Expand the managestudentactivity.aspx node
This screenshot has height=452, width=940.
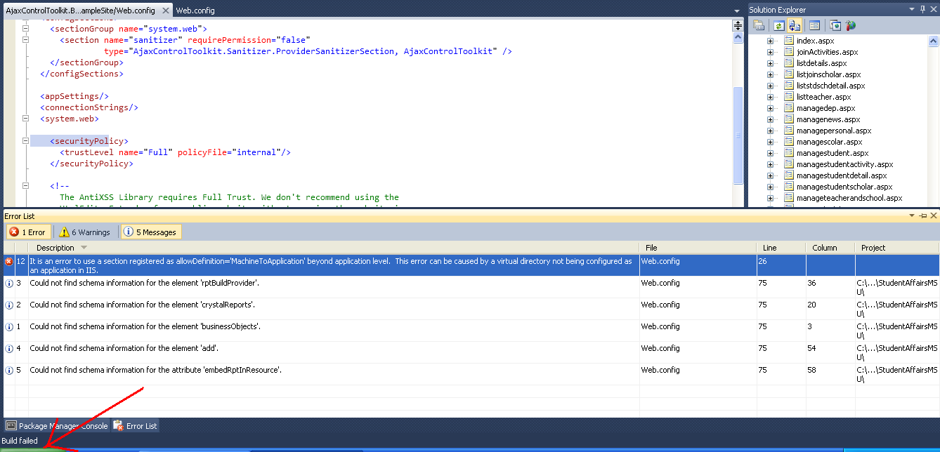pyautogui.click(x=771, y=164)
